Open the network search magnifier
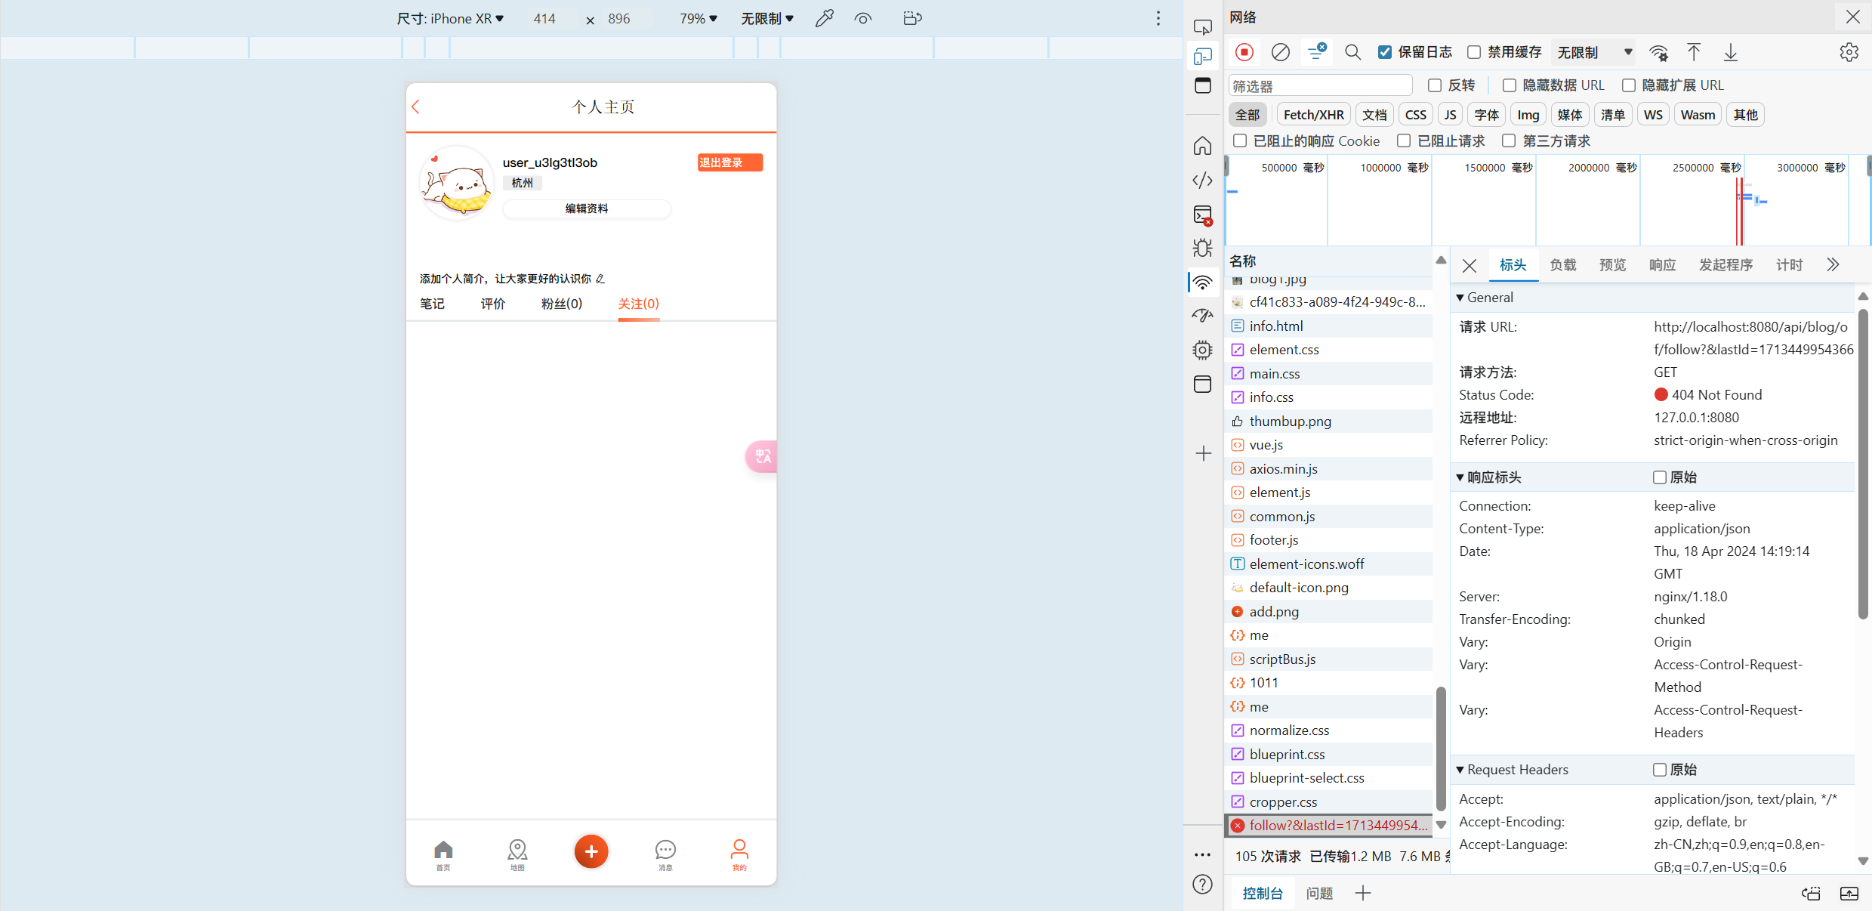The width and height of the screenshot is (1872, 911). [x=1352, y=52]
